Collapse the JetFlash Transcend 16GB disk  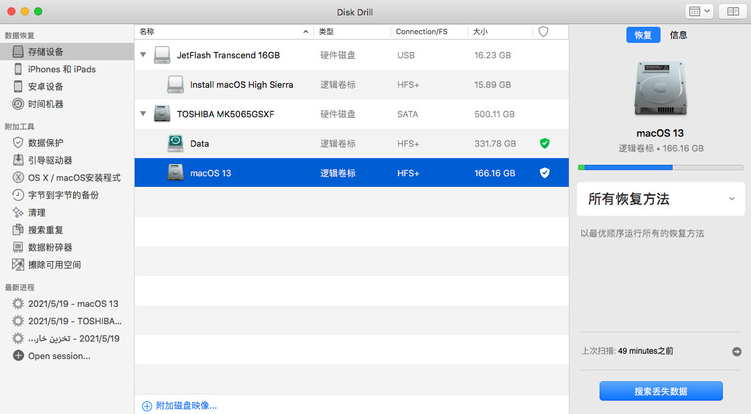click(143, 55)
